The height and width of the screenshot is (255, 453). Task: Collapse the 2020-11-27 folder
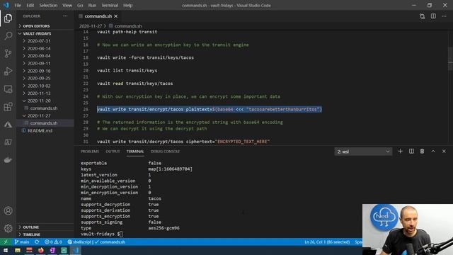pos(45,115)
